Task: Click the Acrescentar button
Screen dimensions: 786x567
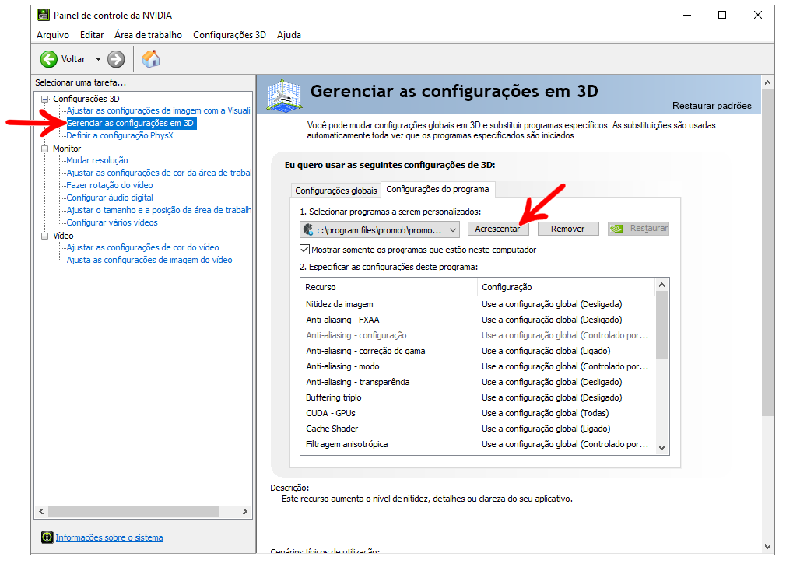Action: tap(497, 229)
